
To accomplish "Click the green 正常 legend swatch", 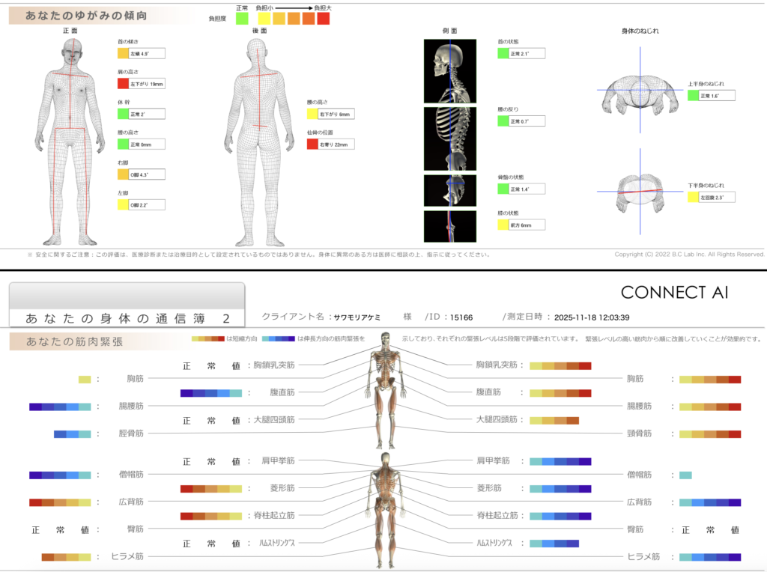I will tap(242, 19).
